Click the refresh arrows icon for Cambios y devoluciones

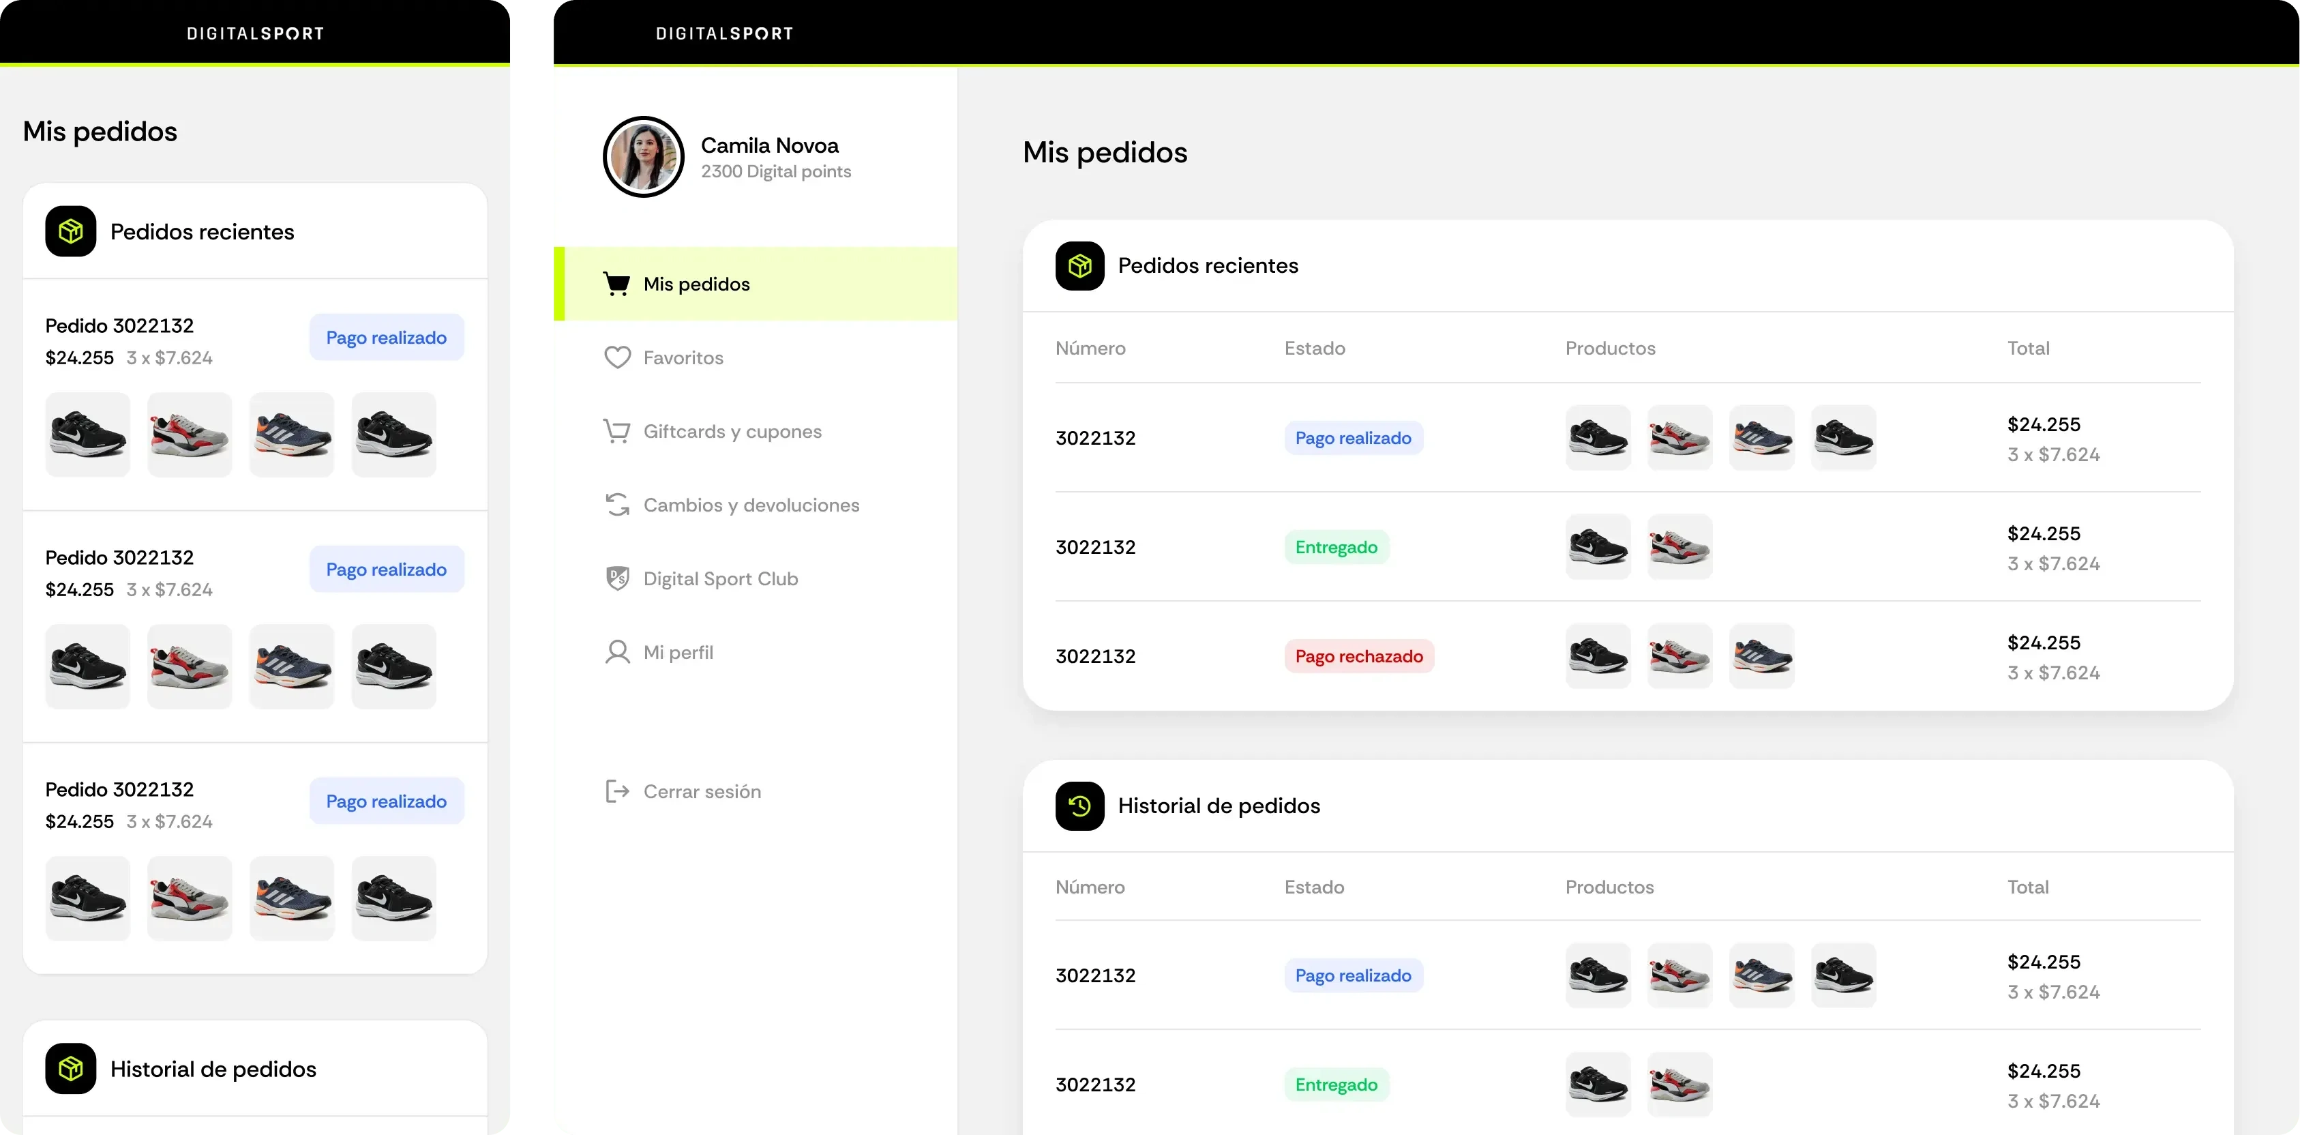[617, 505]
